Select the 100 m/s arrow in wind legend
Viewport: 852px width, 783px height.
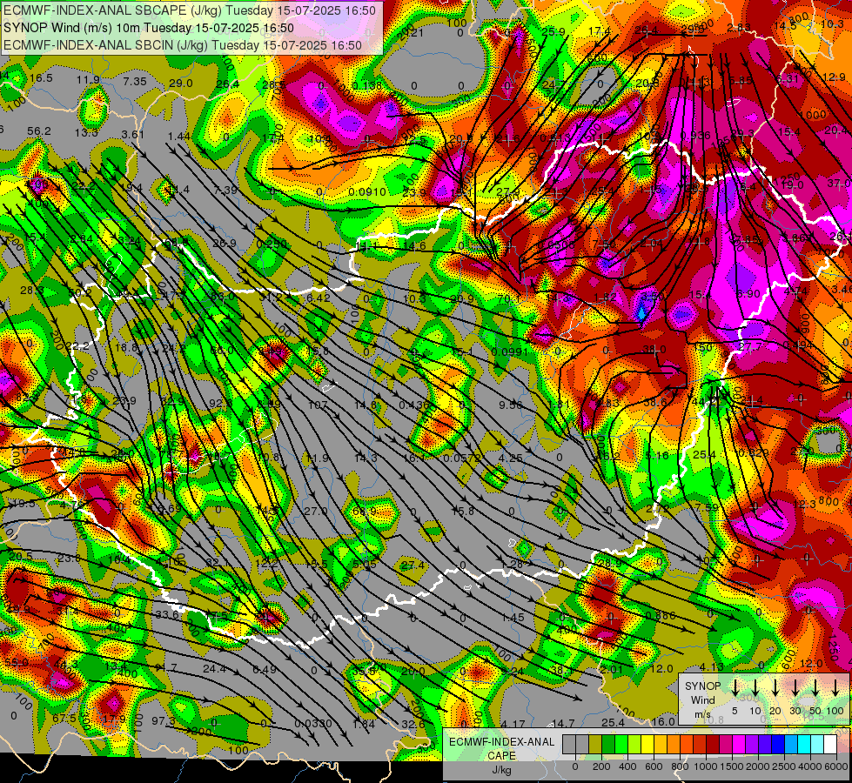(x=835, y=687)
